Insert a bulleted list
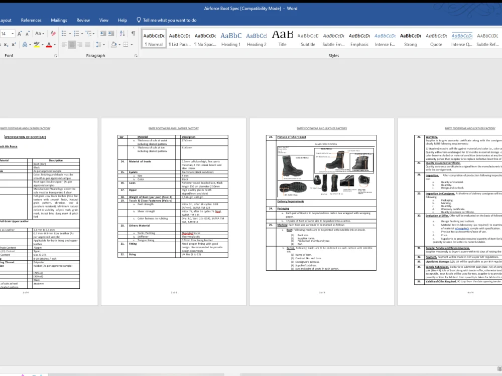 click(x=64, y=34)
